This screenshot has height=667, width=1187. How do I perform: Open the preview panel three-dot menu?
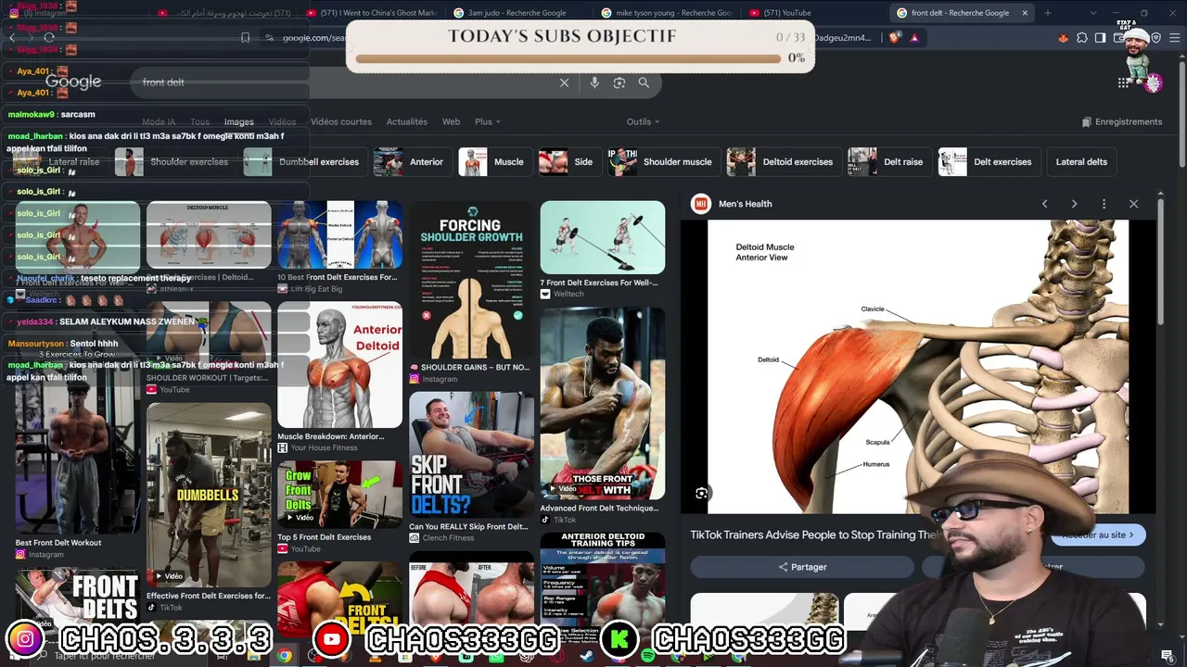1104,204
